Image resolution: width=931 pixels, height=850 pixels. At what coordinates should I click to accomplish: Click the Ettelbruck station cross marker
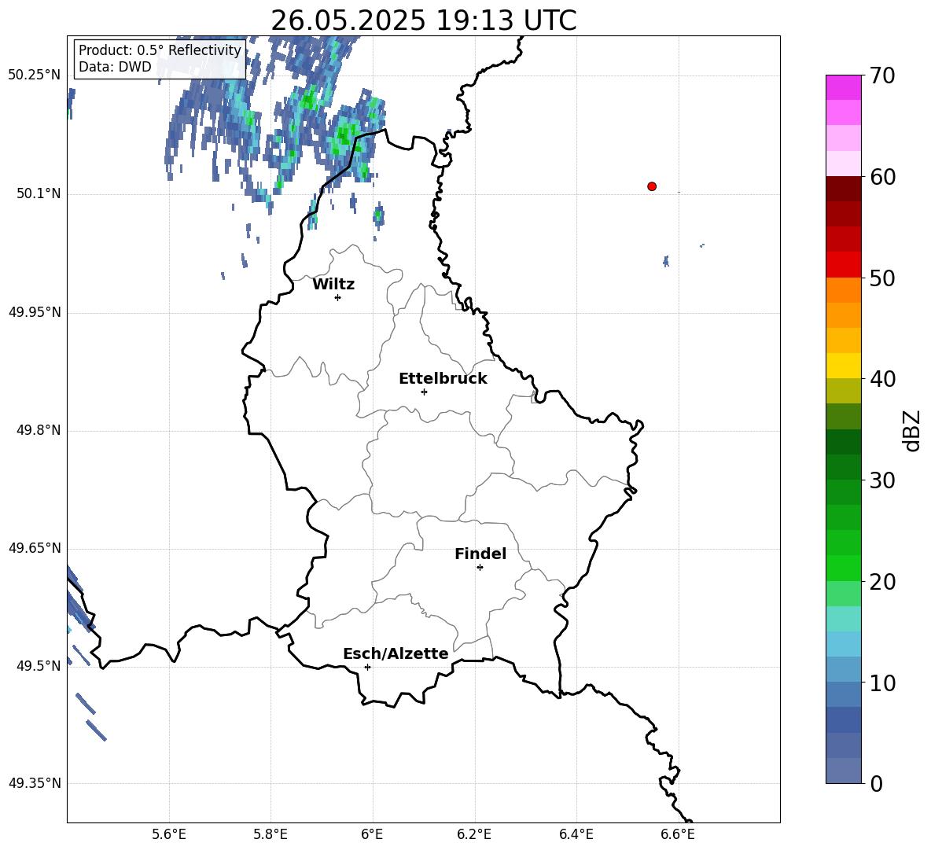(424, 392)
